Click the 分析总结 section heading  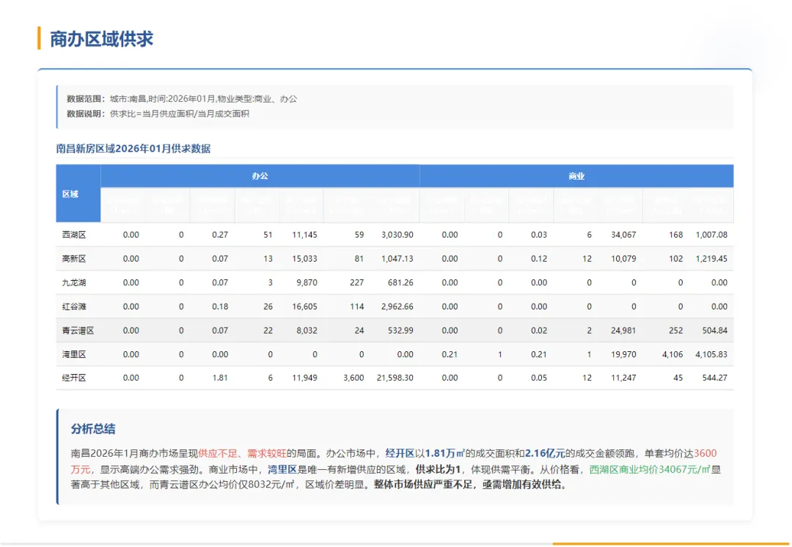tap(93, 429)
